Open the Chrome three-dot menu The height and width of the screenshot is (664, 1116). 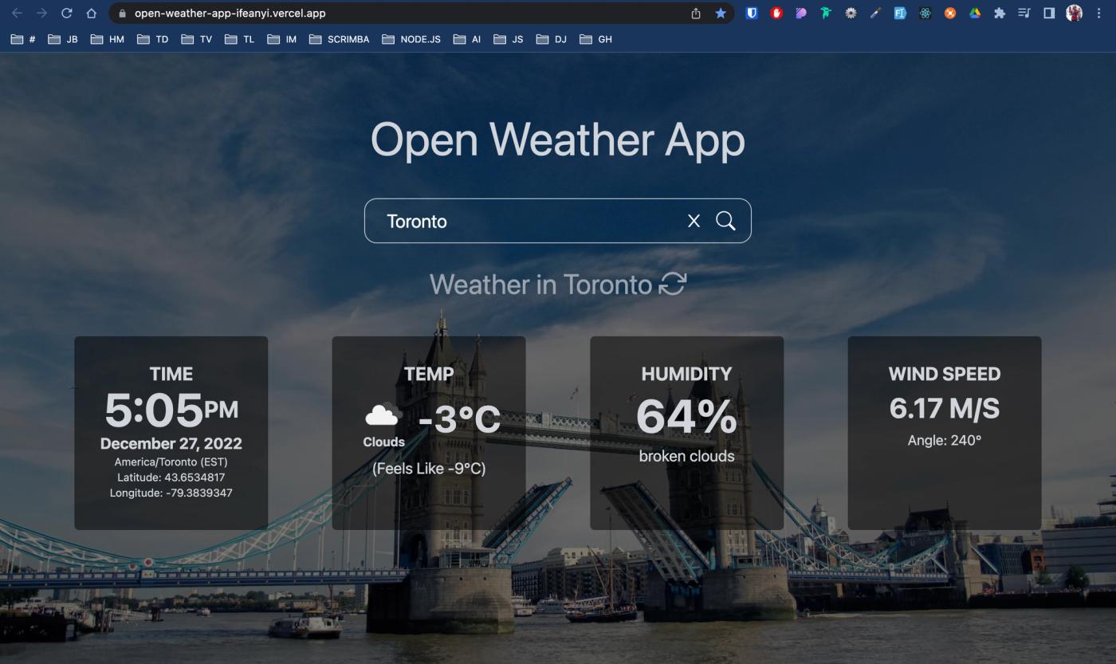tap(1099, 14)
